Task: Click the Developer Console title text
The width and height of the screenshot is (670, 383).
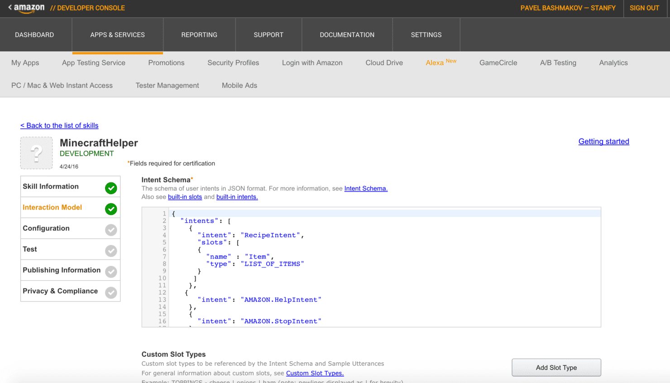Action: pyautogui.click(x=87, y=8)
